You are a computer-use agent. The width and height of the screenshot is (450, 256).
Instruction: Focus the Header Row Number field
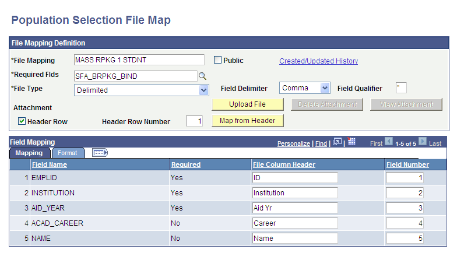[x=194, y=121]
